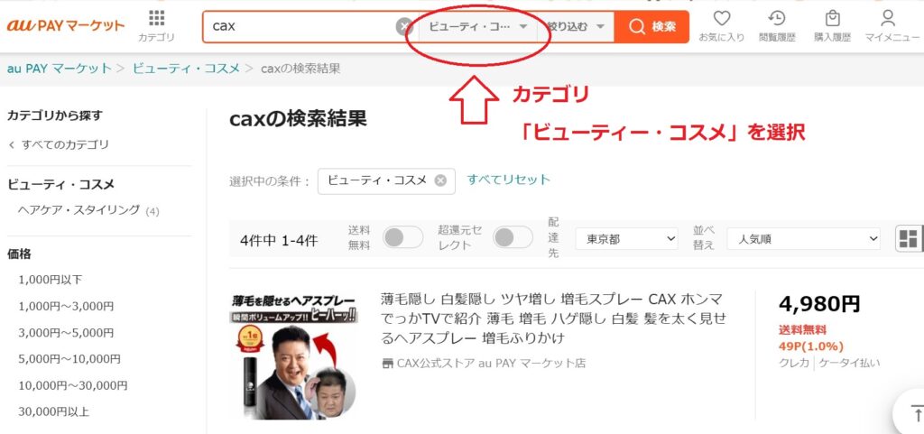924x434 pixels.
Task: Click the caxの検索結果 heading
Action: tap(298, 119)
